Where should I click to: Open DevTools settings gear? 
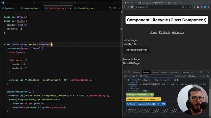tap(201, 72)
